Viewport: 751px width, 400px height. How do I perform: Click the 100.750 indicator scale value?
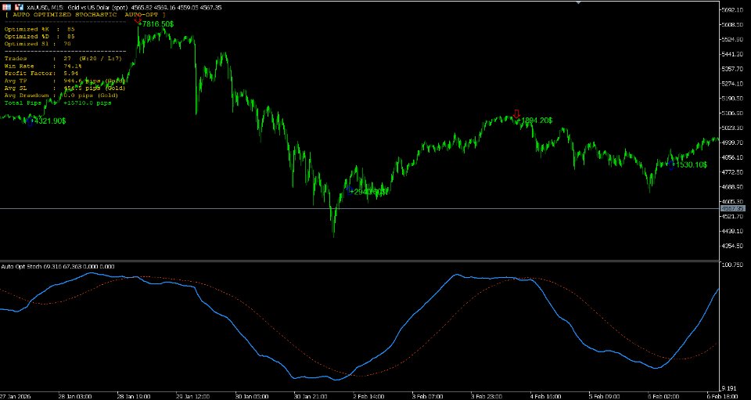click(x=733, y=265)
